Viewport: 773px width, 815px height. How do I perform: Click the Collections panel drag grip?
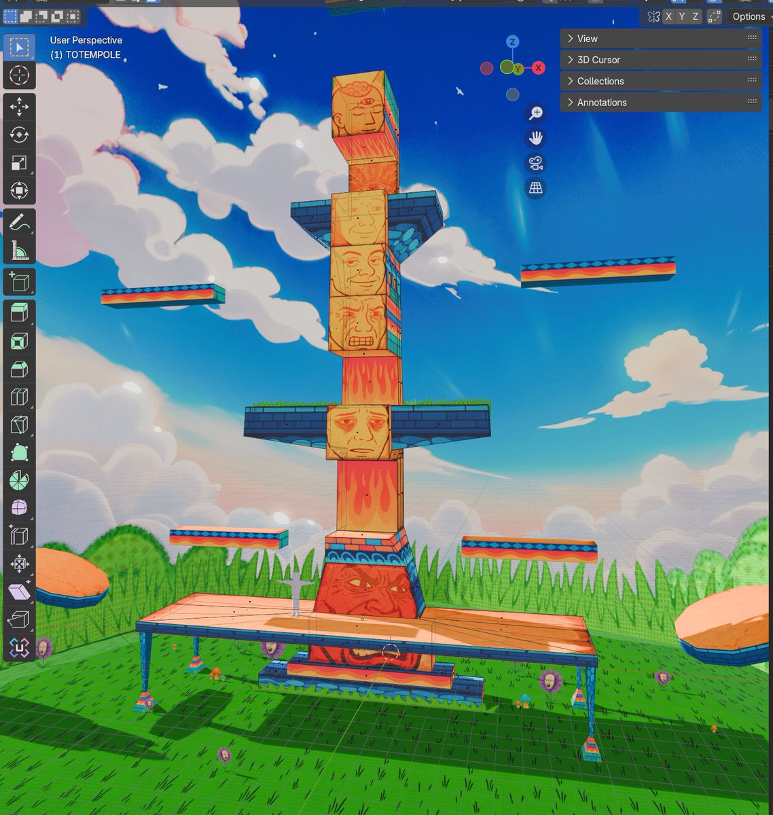coord(752,80)
